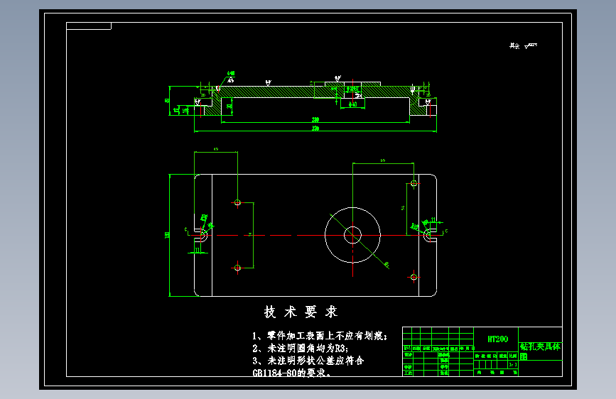Select requirement line 2、未注明圆角均为R3

300,349
